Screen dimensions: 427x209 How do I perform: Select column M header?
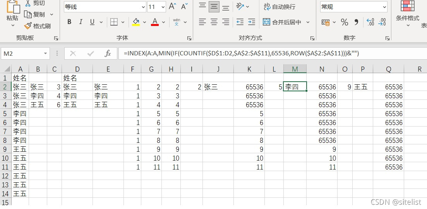click(x=295, y=69)
